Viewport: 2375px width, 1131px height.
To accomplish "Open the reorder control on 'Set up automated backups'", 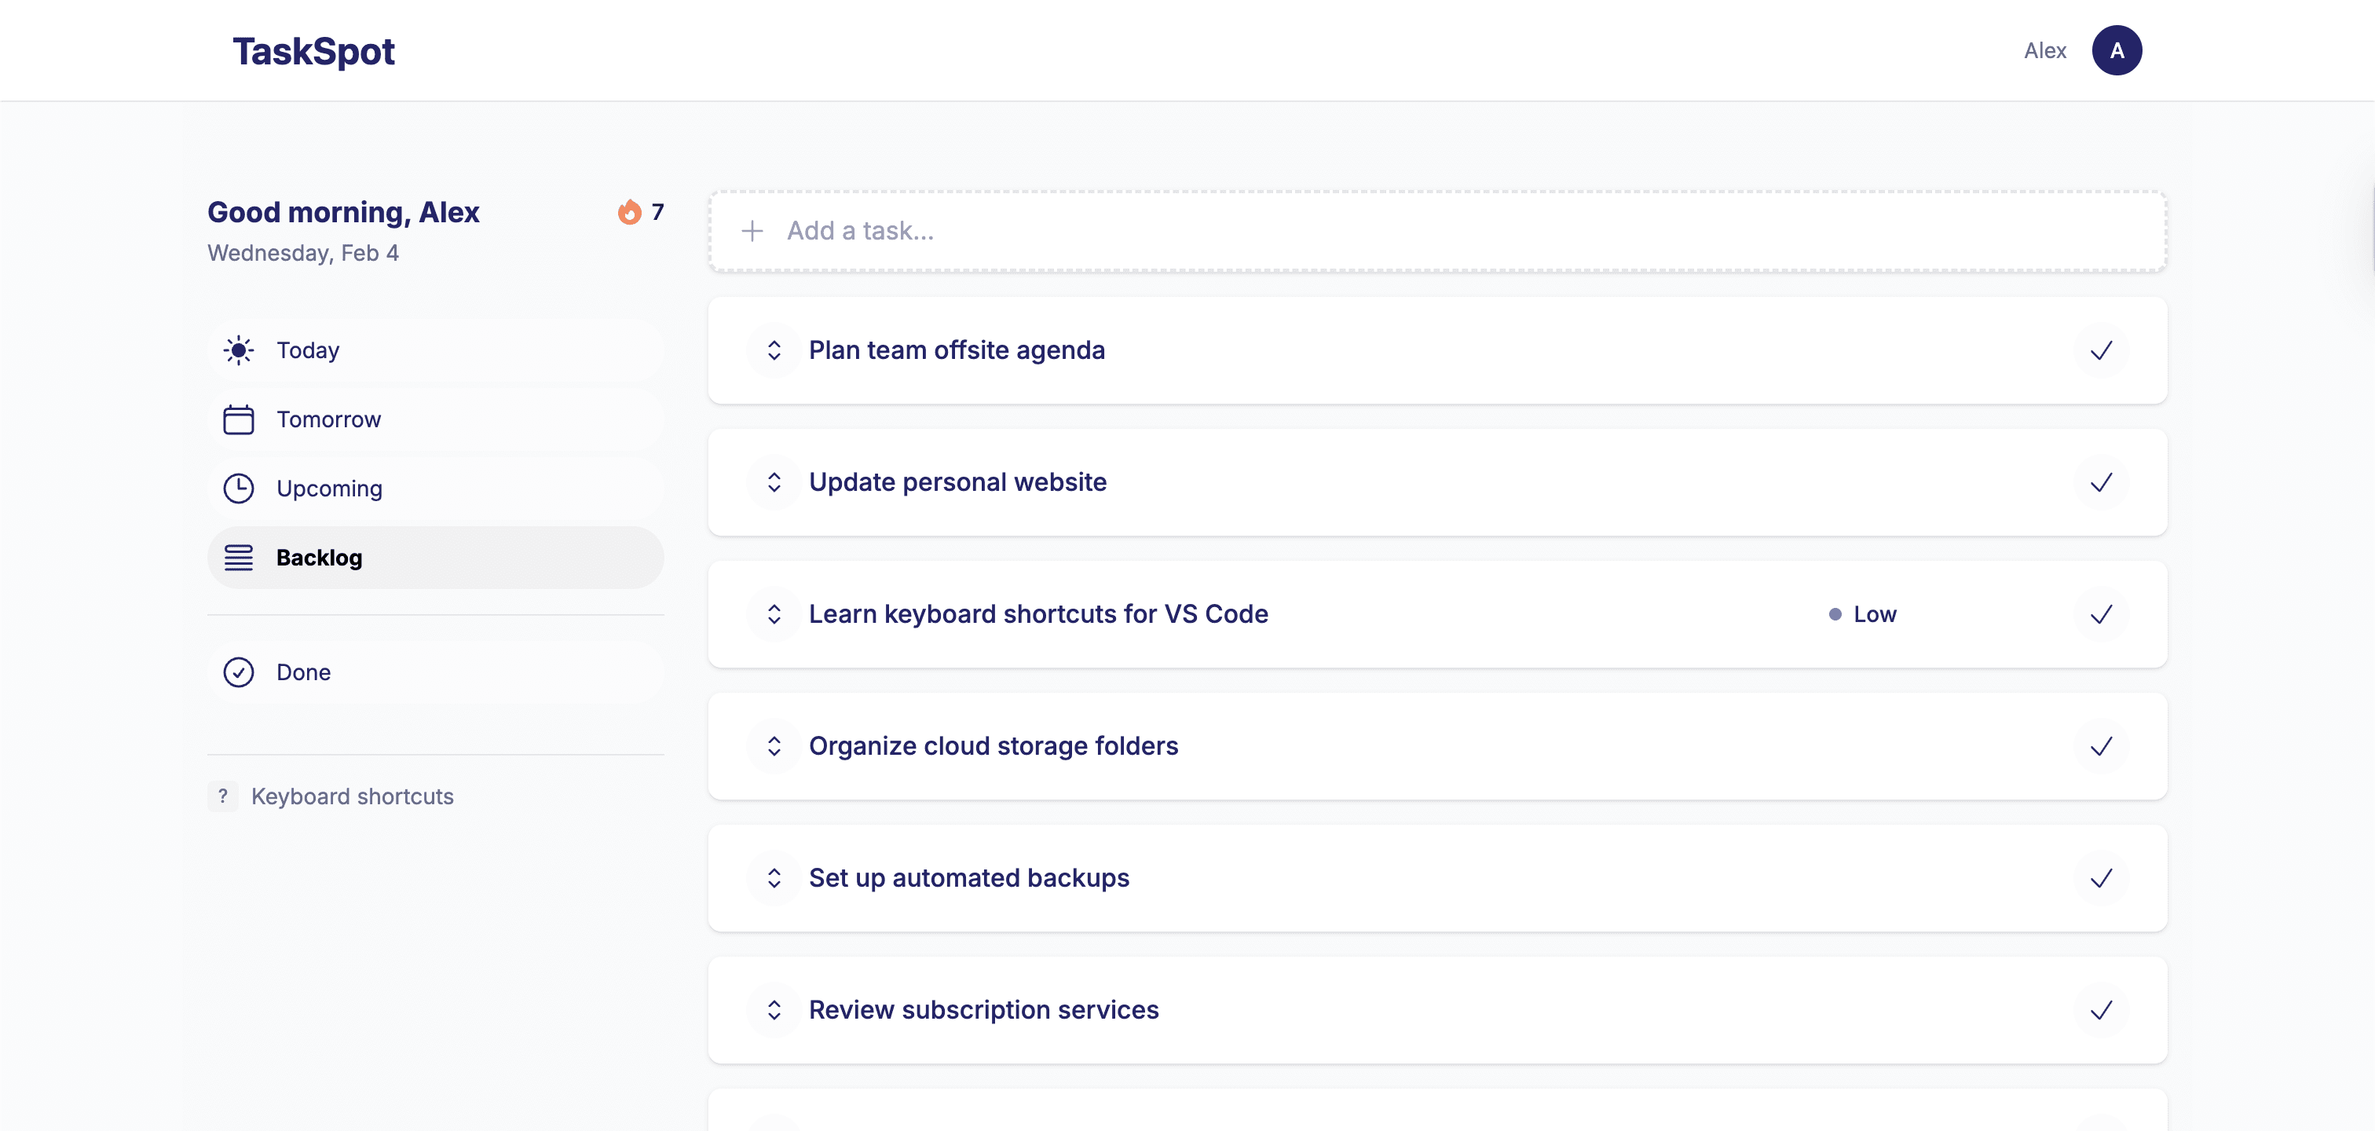I will click(774, 877).
